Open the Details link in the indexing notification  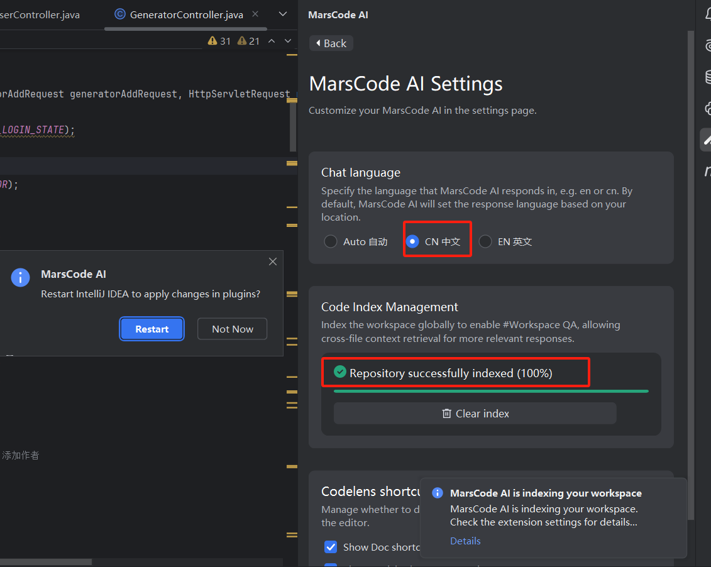click(465, 541)
